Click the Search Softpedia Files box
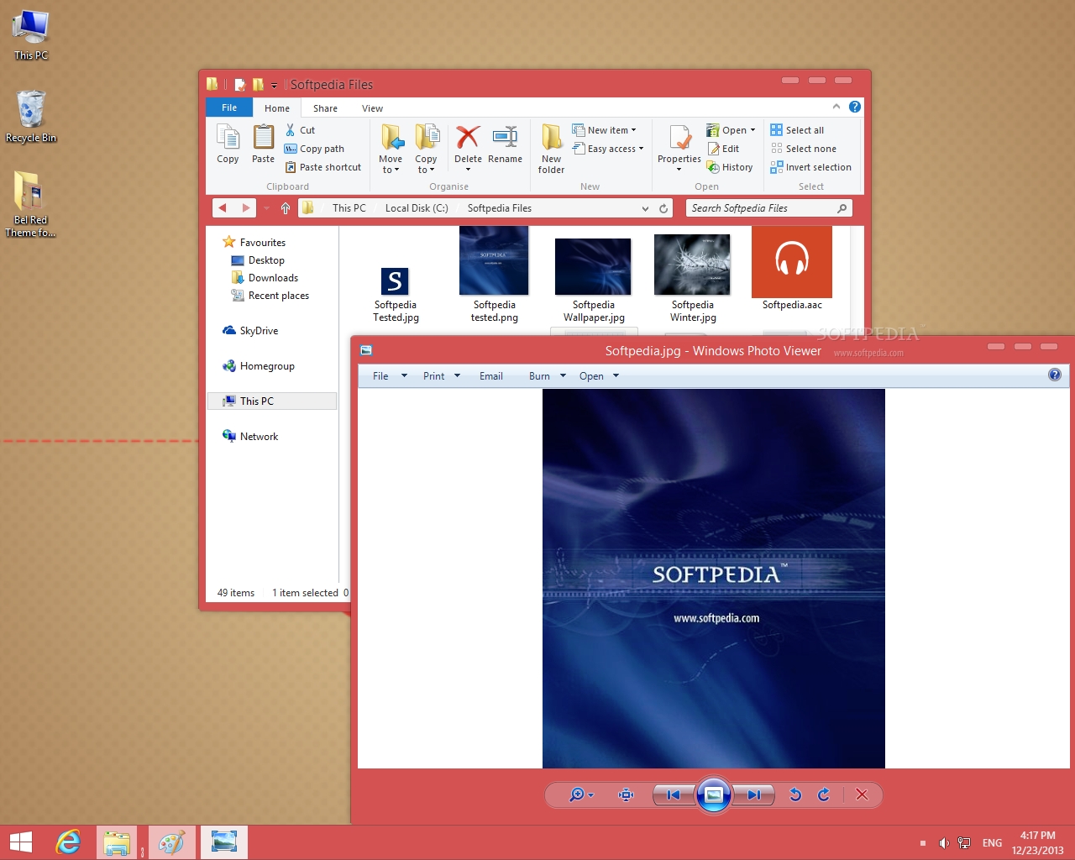 [768, 208]
